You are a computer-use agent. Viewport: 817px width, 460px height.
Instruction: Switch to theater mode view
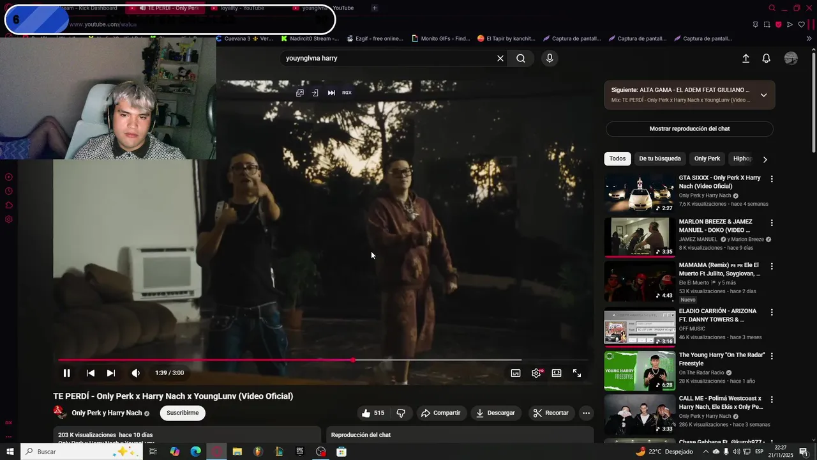[557, 373]
